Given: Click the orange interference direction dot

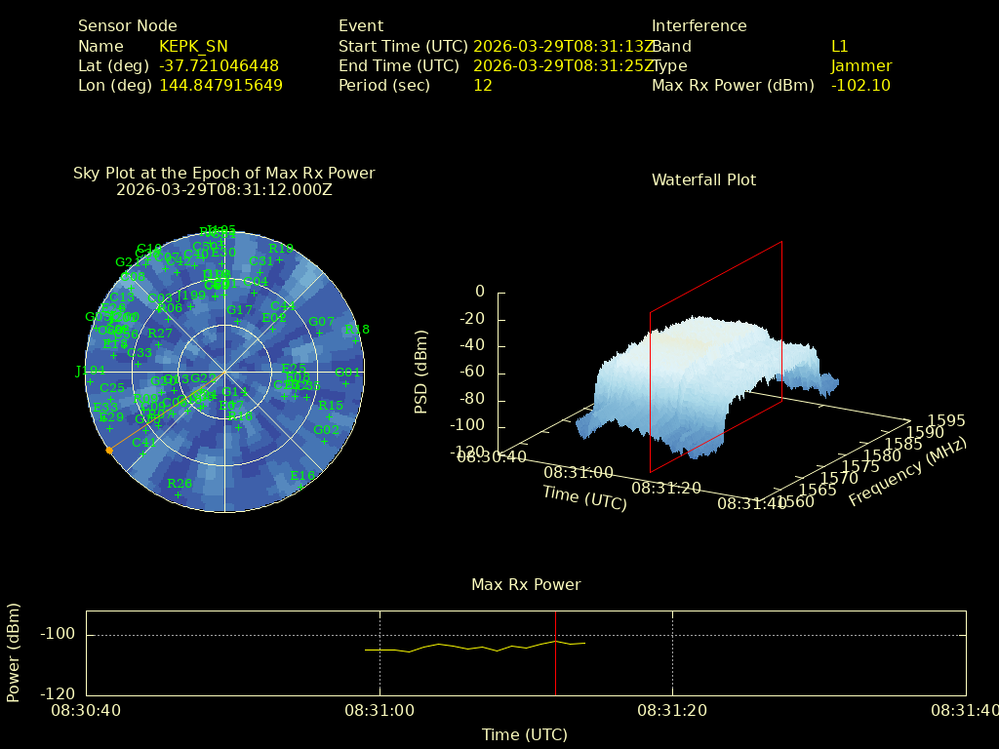Looking at the screenshot, I should click(109, 450).
